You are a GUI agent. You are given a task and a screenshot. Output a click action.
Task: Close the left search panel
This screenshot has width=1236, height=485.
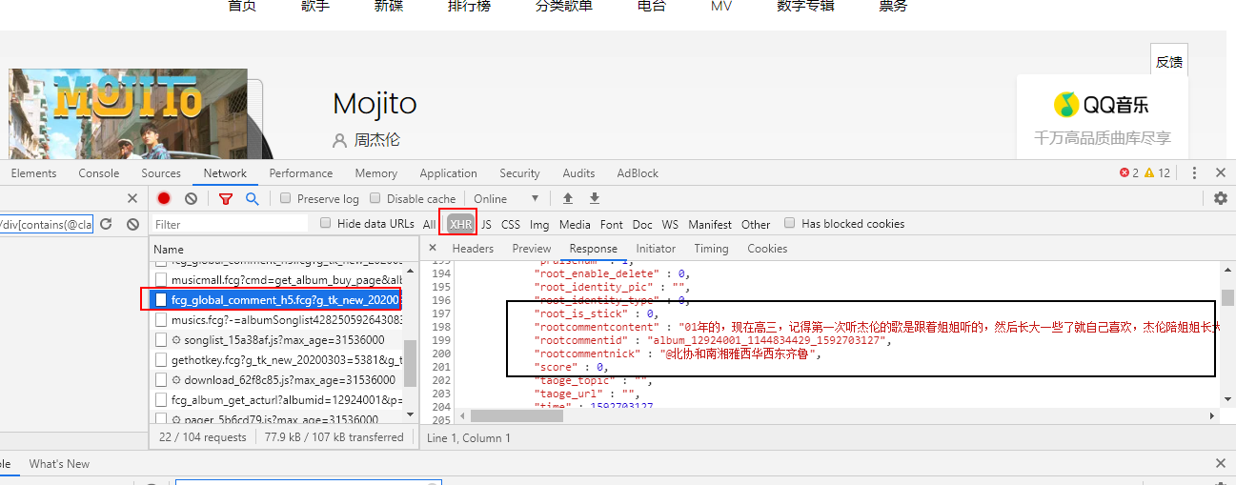coord(132,198)
